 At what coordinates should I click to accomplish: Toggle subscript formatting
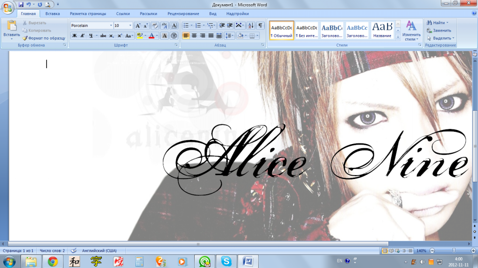click(x=111, y=35)
